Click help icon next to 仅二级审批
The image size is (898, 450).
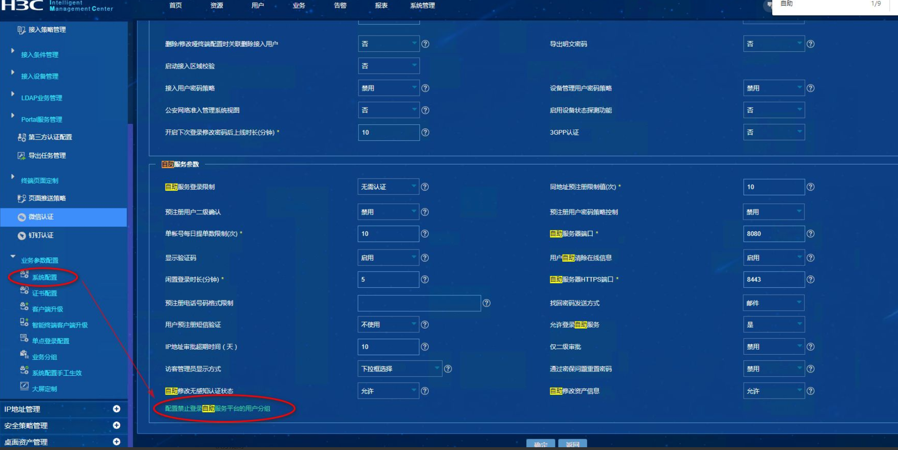coord(811,347)
